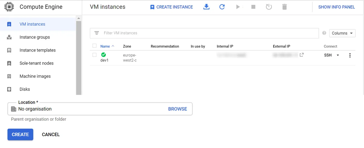Click the External IP column header
Viewport: 364px width, 148px height.
click(282, 46)
